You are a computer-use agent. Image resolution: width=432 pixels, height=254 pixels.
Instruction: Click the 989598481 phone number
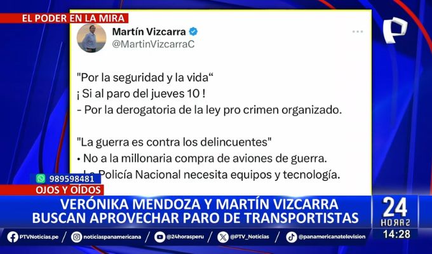tap(72, 179)
